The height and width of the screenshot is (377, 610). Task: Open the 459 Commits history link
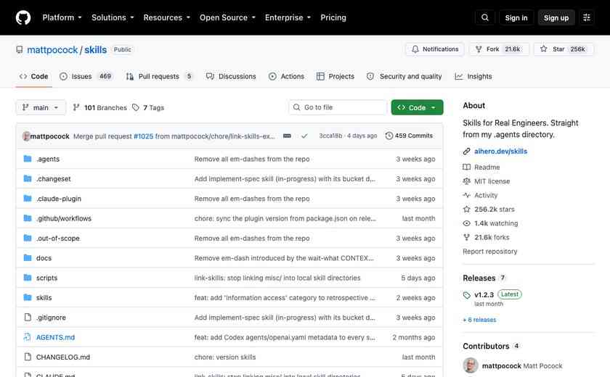pyautogui.click(x=410, y=136)
